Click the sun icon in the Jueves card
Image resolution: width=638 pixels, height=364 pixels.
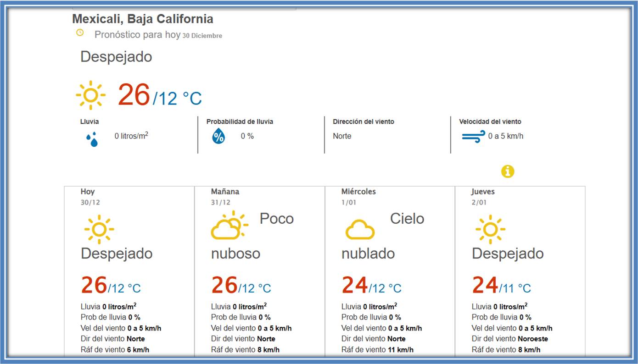click(x=490, y=229)
